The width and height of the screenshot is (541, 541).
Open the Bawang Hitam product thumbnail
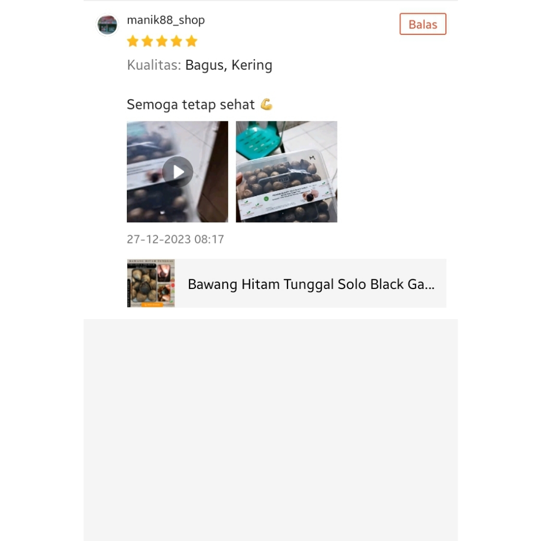[151, 283]
